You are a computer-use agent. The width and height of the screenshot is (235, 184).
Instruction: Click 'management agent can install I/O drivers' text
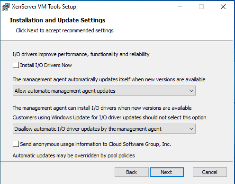pyautogui.click(x=102, y=108)
